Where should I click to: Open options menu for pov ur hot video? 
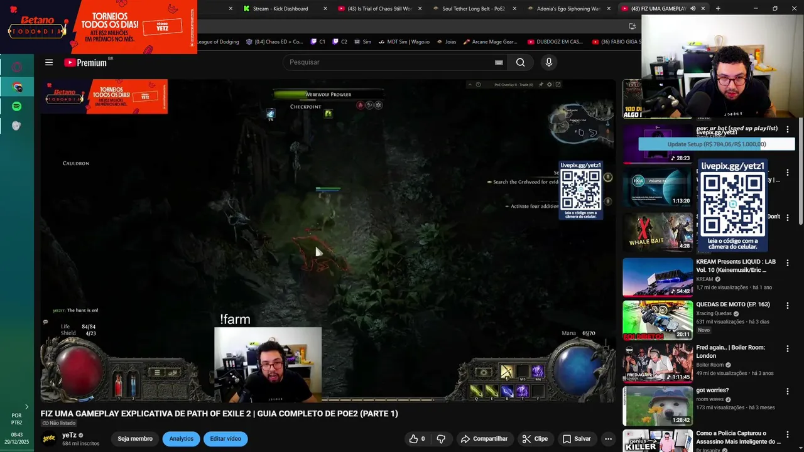click(x=788, y=129)
